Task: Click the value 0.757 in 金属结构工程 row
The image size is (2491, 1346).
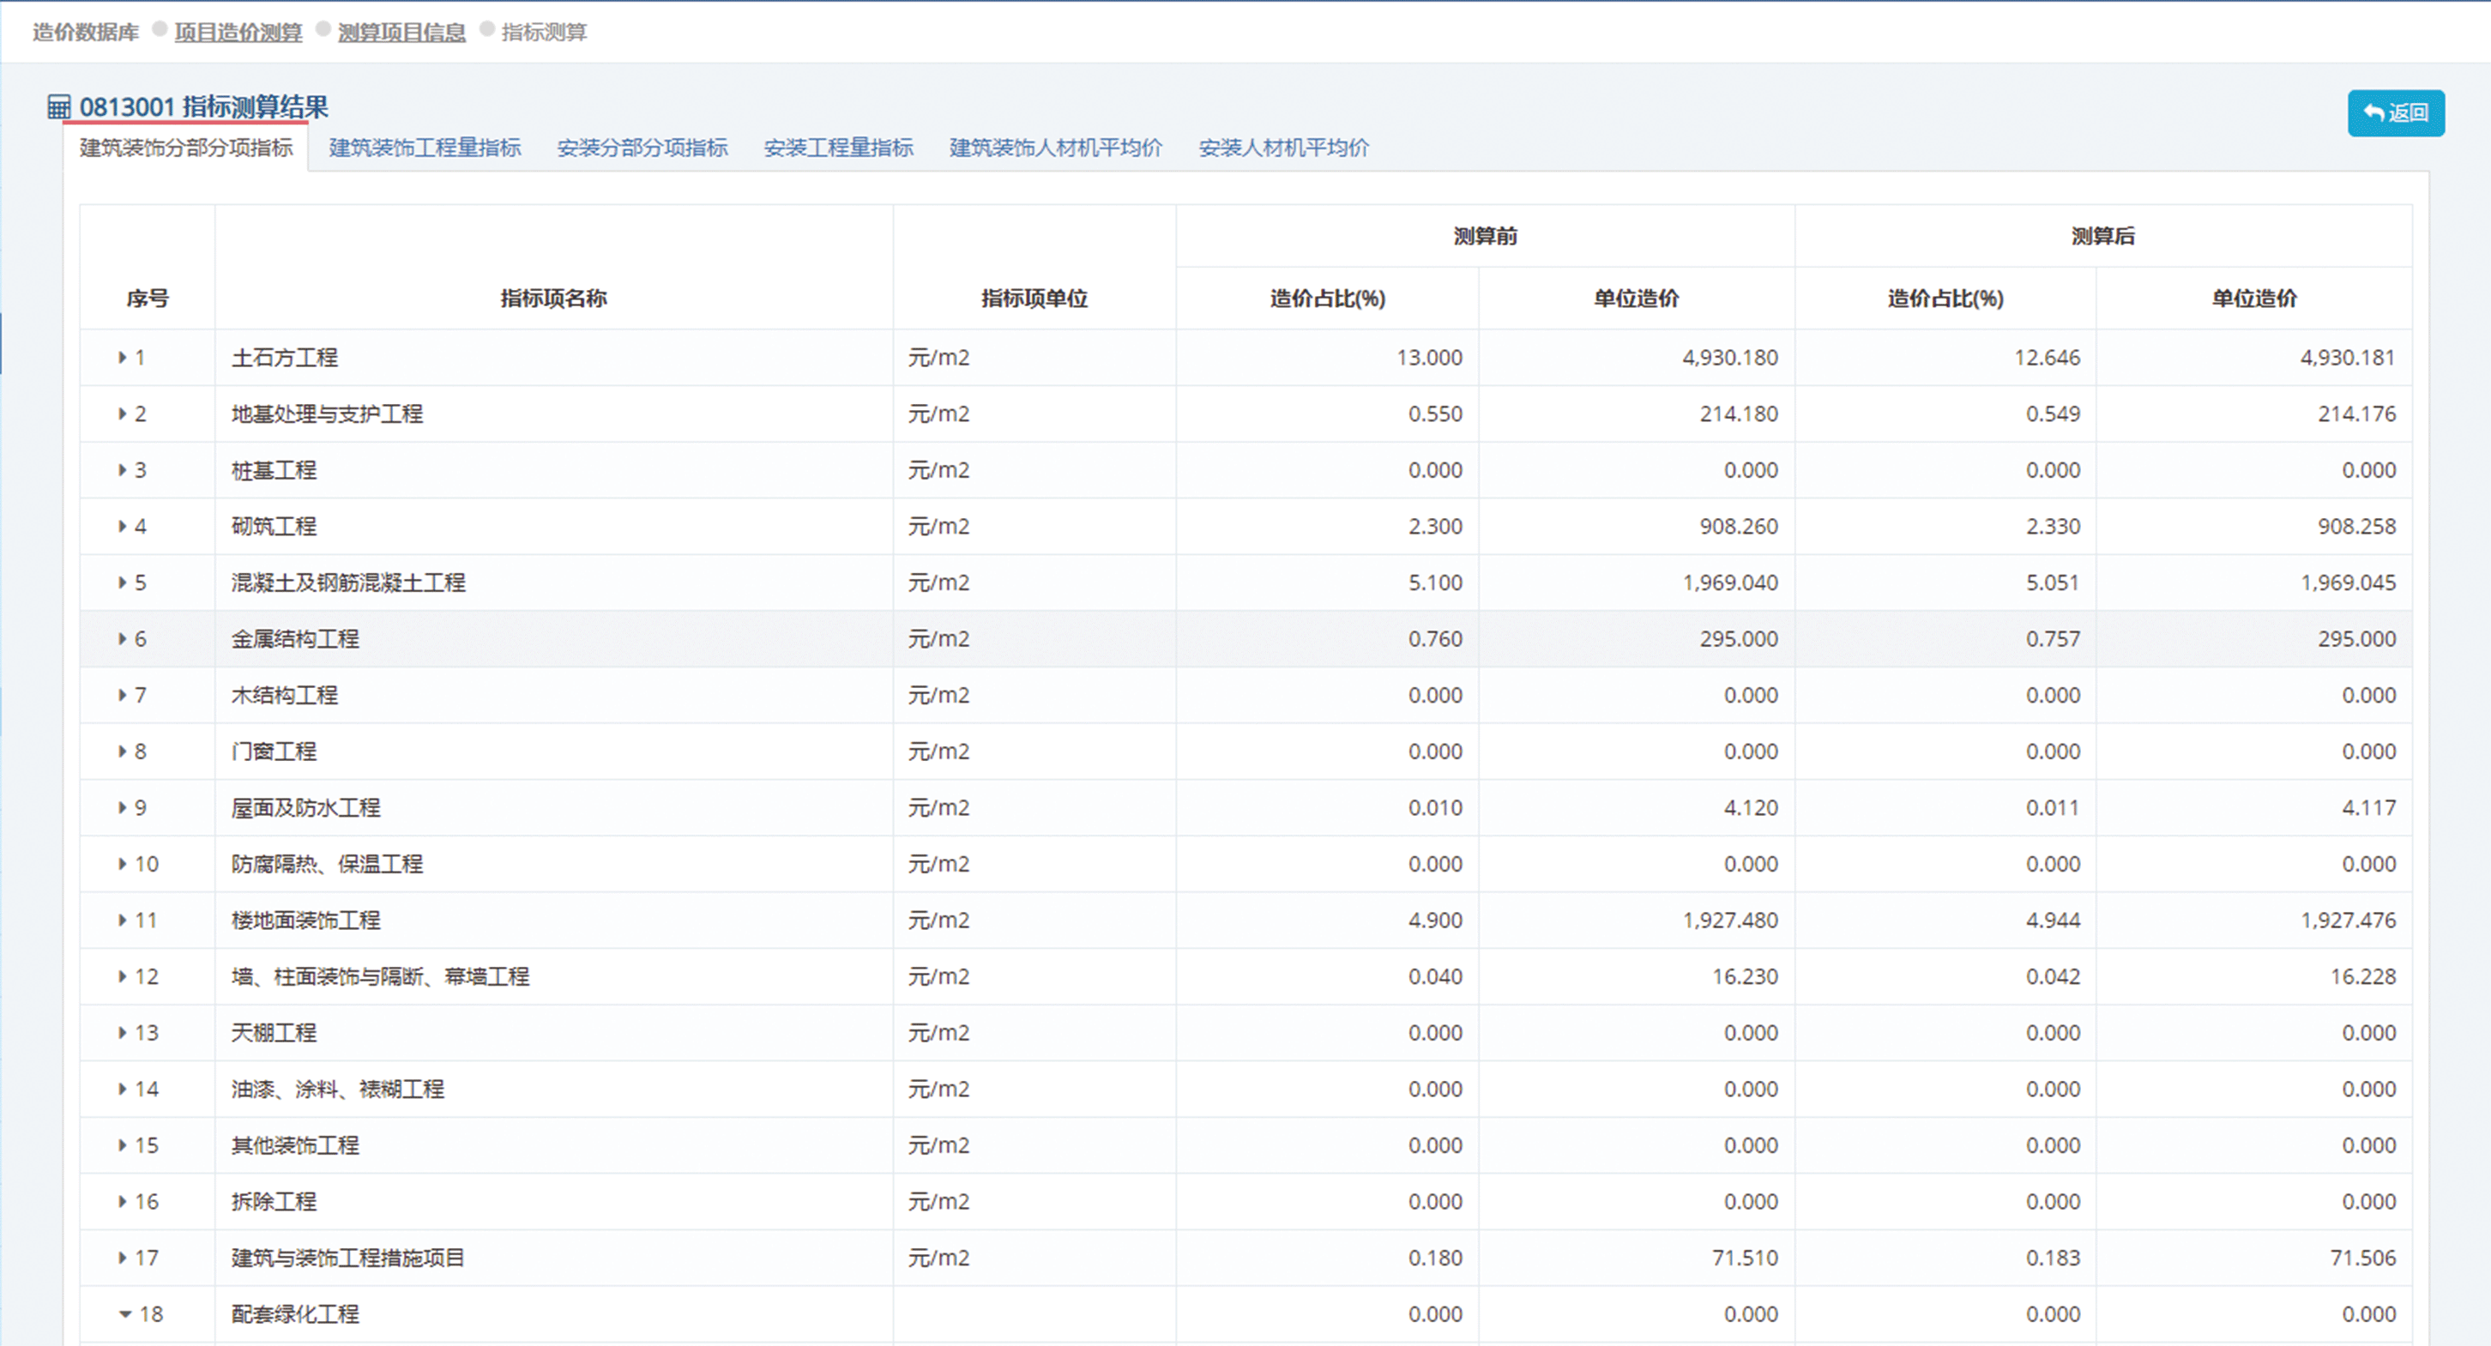Action: (x=2052, y=638)
